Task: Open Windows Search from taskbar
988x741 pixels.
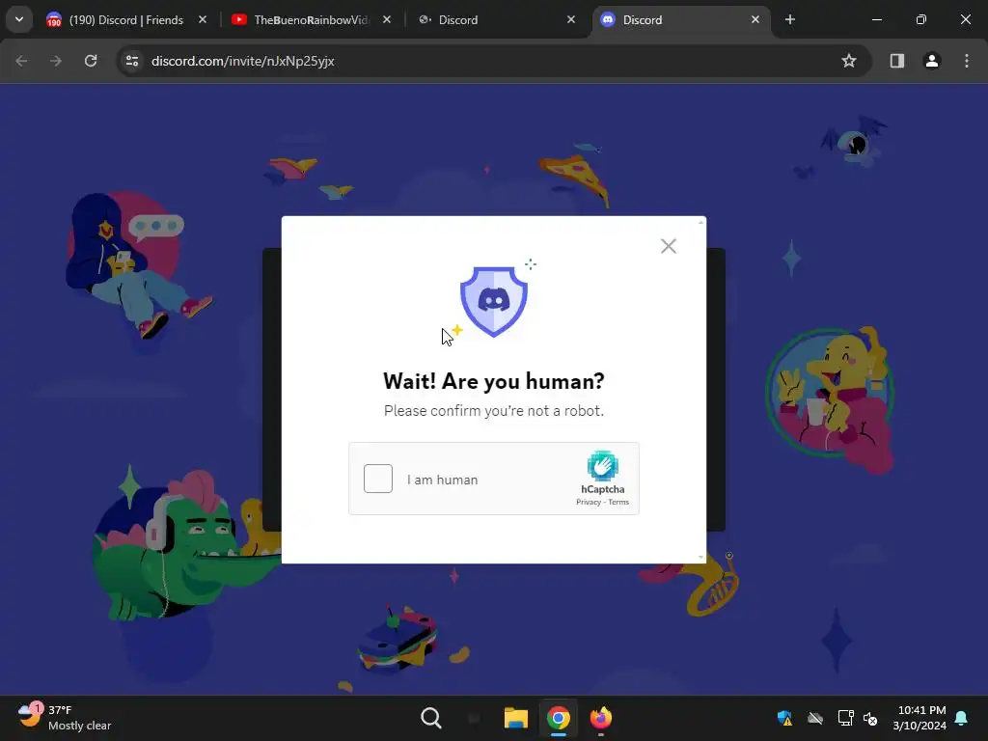Action: pyautogui.click(x=431, y=718)
